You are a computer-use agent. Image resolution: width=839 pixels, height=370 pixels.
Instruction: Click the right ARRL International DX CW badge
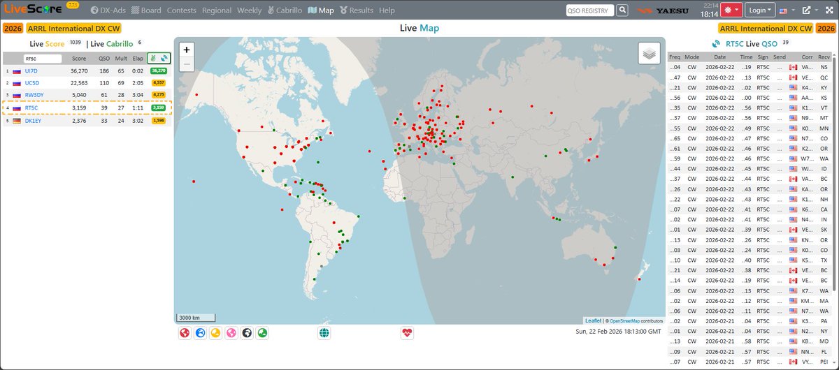point(766,29)
